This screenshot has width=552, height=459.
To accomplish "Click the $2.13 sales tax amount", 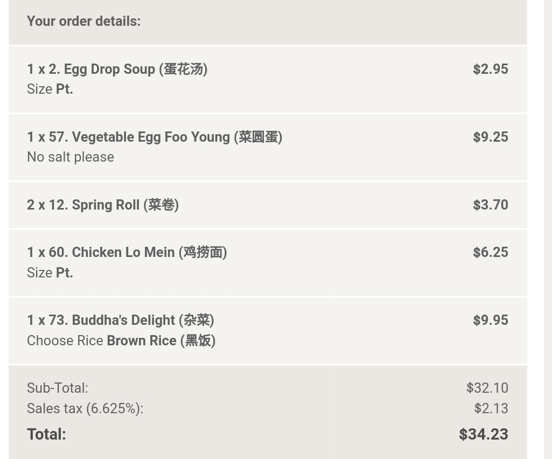I will coord(491,408).
